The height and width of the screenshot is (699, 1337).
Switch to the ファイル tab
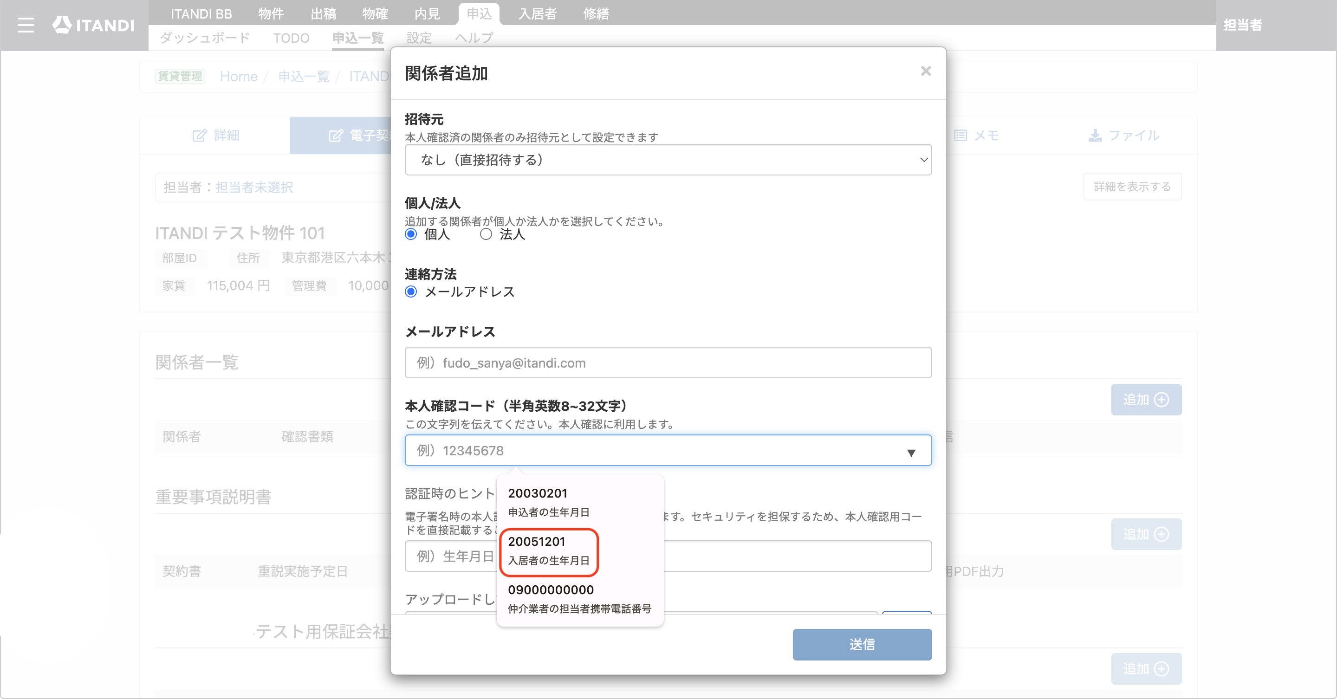[x=1123, y=136]
